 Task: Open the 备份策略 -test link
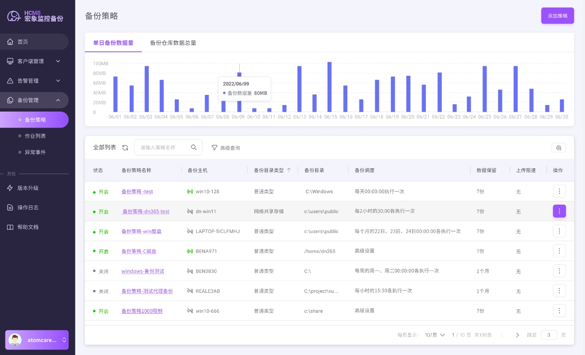point(137,192)
